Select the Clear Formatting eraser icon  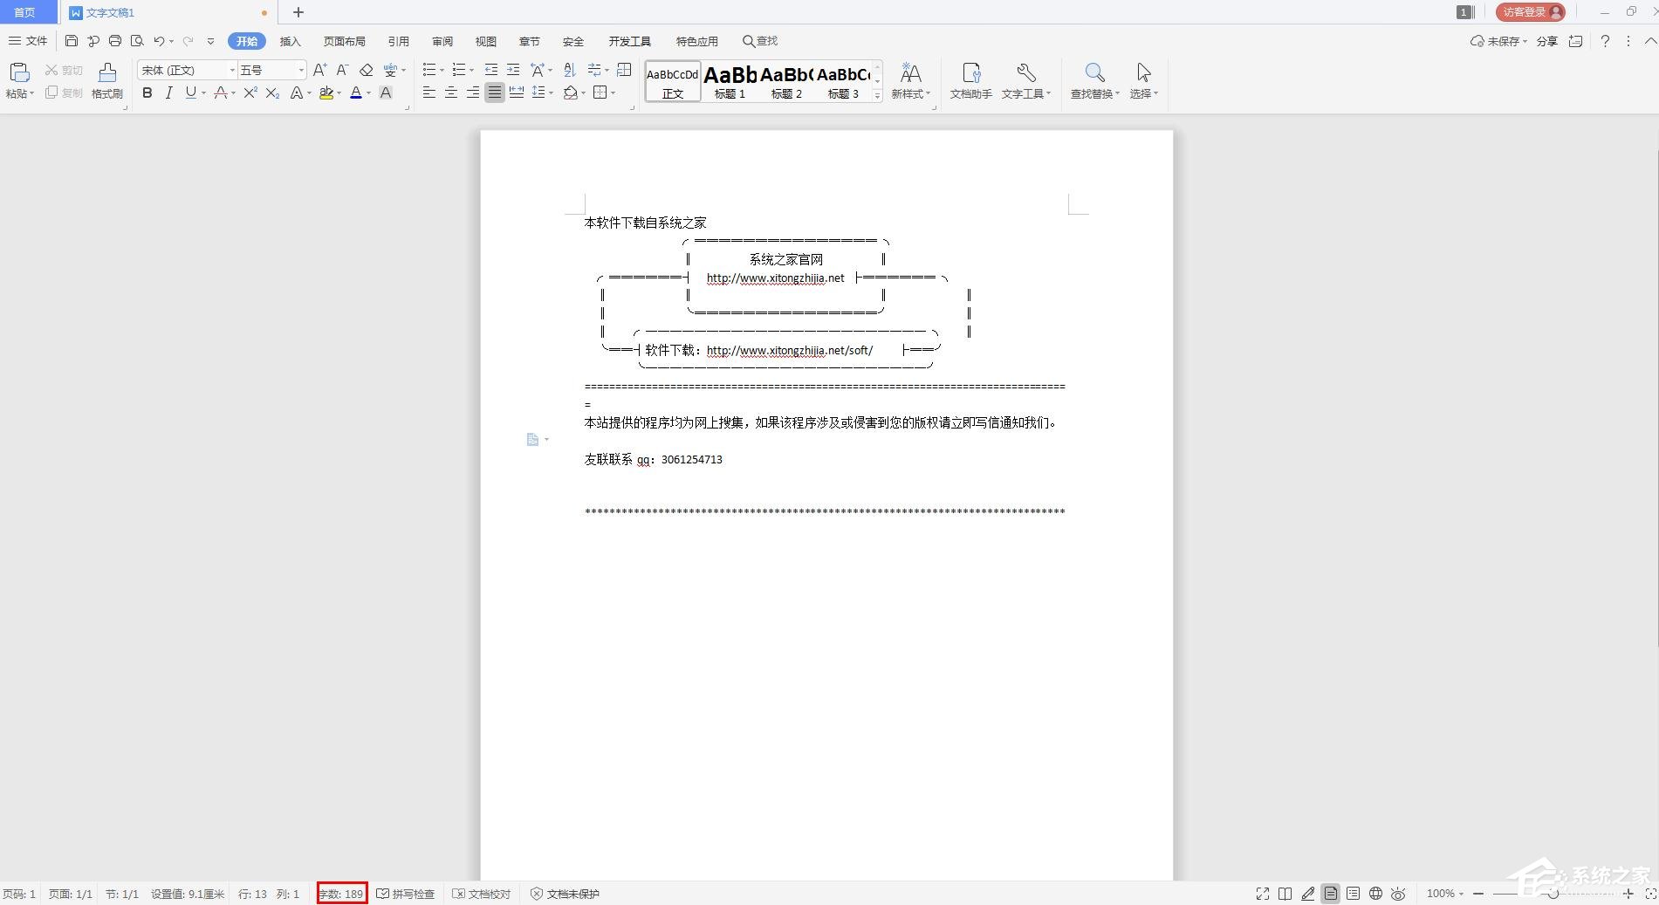366,70
